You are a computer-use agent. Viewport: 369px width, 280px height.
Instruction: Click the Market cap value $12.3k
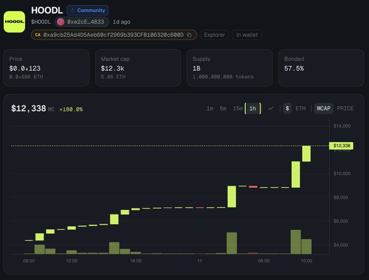[112, 69]
